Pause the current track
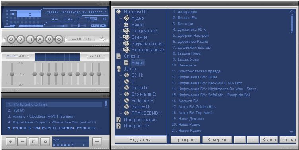This screenshot has width=299, height=150. click(30, 39)
